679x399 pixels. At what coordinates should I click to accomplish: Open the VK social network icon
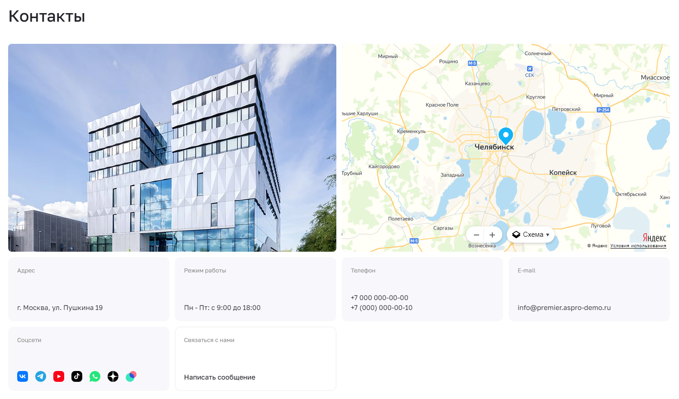coord(23,376)
